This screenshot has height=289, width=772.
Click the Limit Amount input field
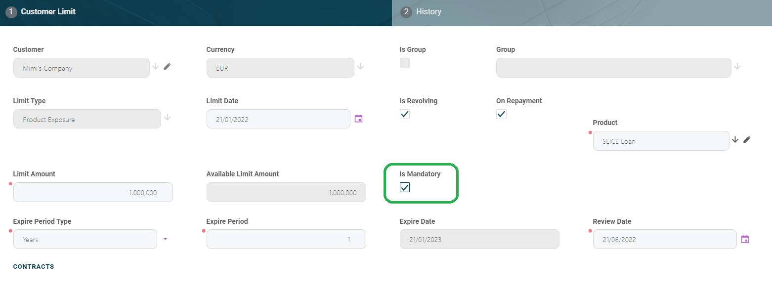(x=93, y=192)
